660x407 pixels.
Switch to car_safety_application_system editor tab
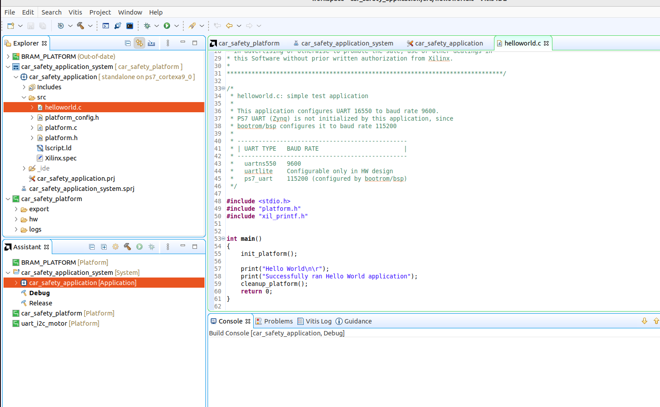(344, 43)
